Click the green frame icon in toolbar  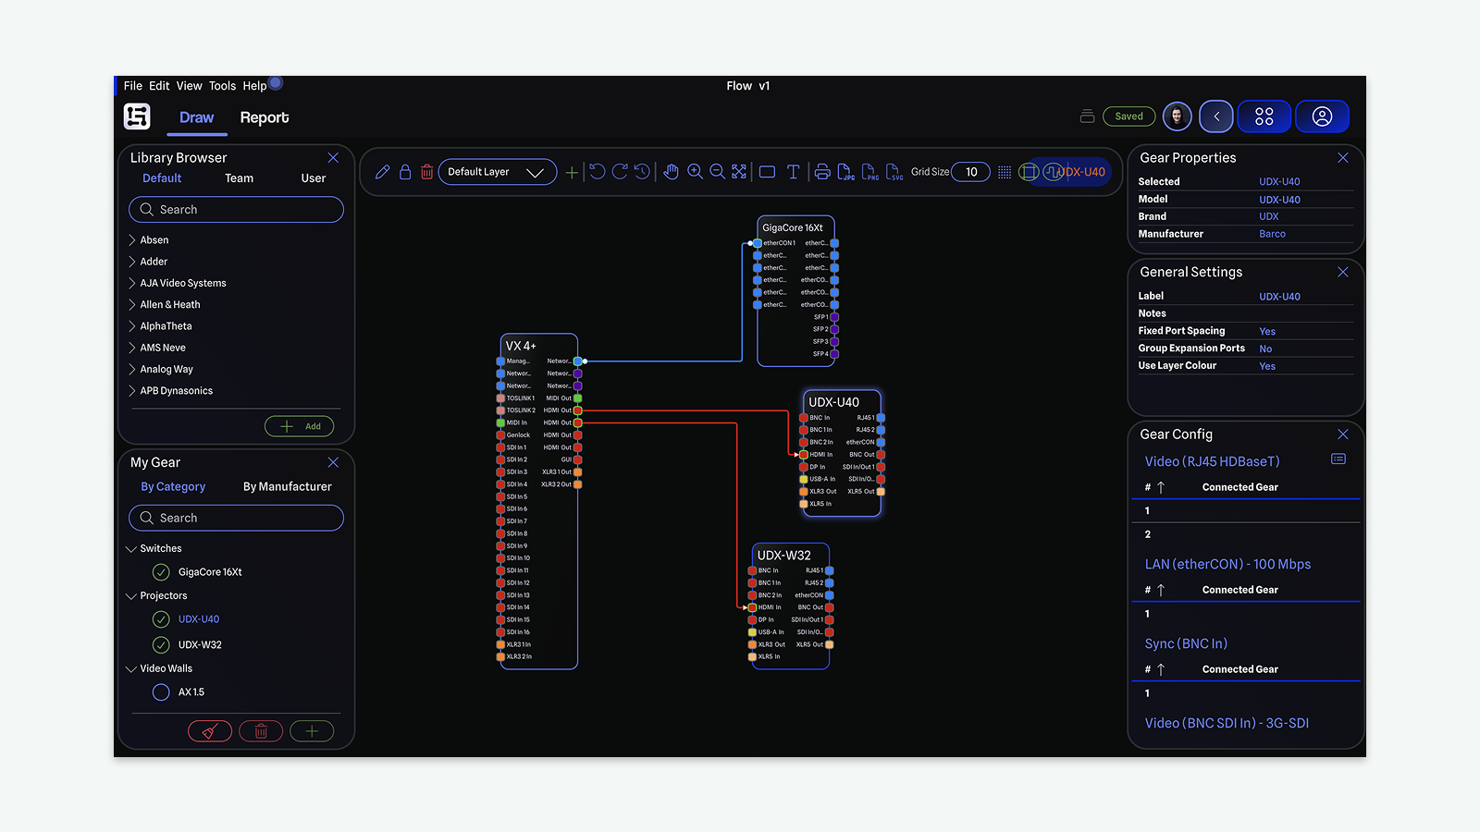pyautogui.click(x=1029, y=172)
